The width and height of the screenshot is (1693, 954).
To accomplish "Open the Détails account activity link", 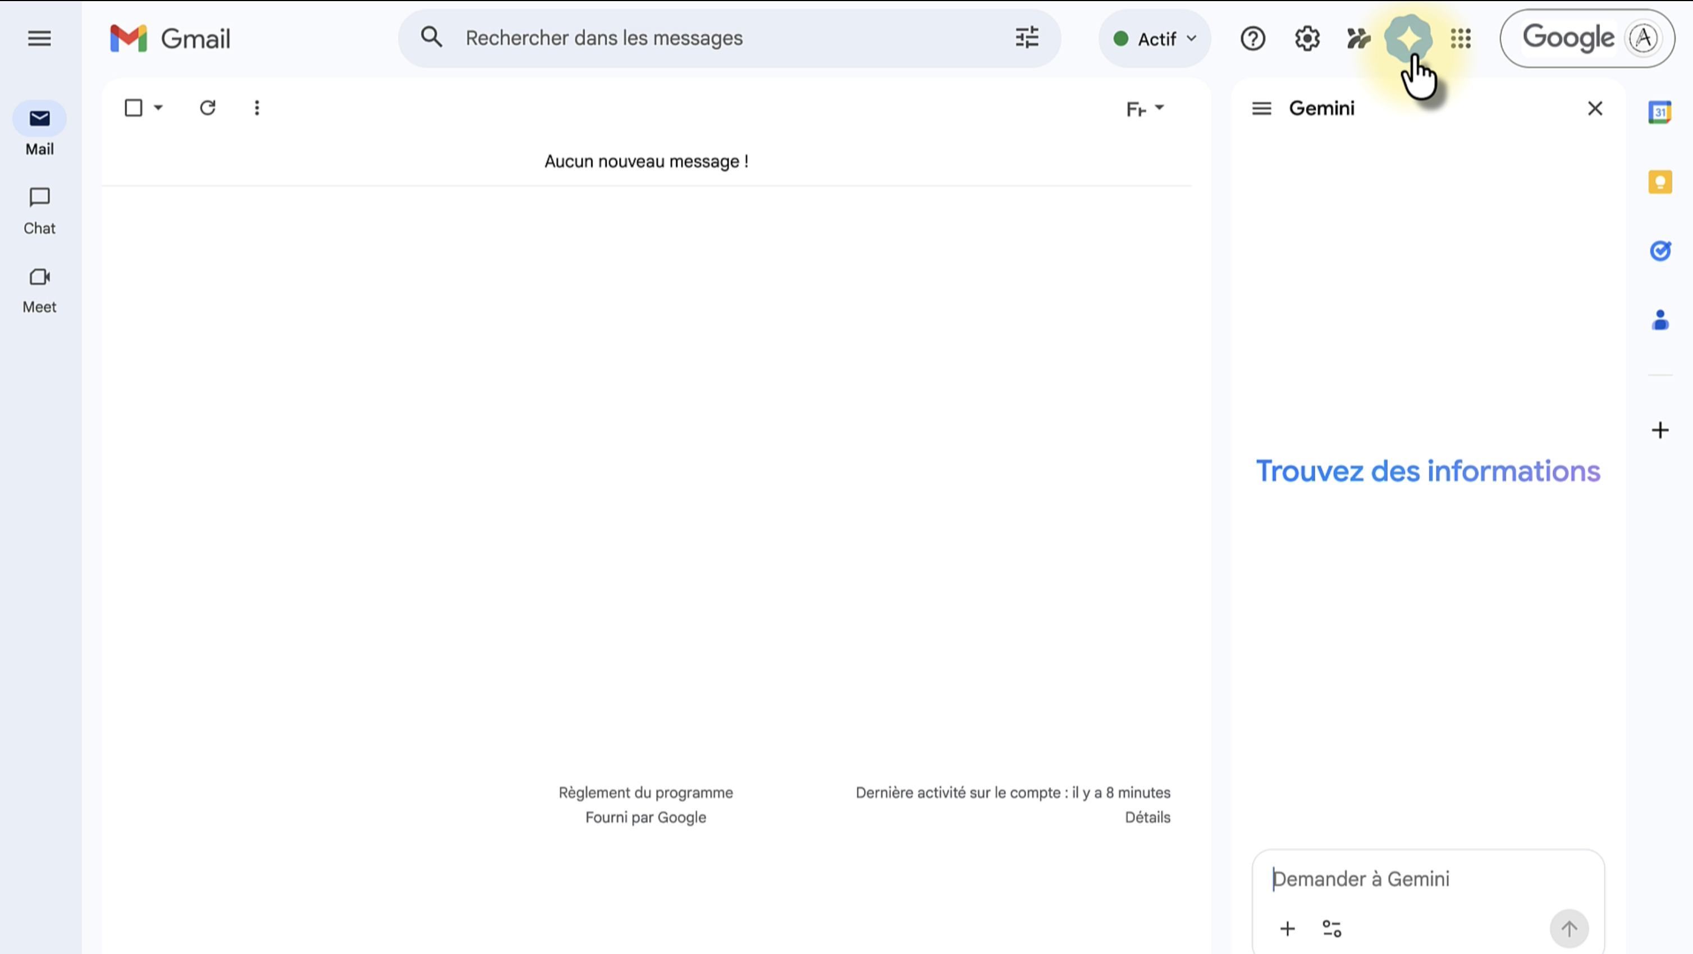I will point(1147,817).
